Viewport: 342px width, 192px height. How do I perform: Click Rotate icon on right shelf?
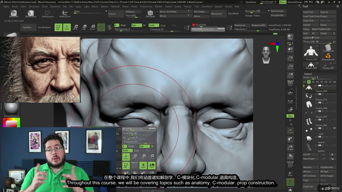290,156
